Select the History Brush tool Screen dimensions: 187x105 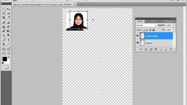click(x=8, y=27)
